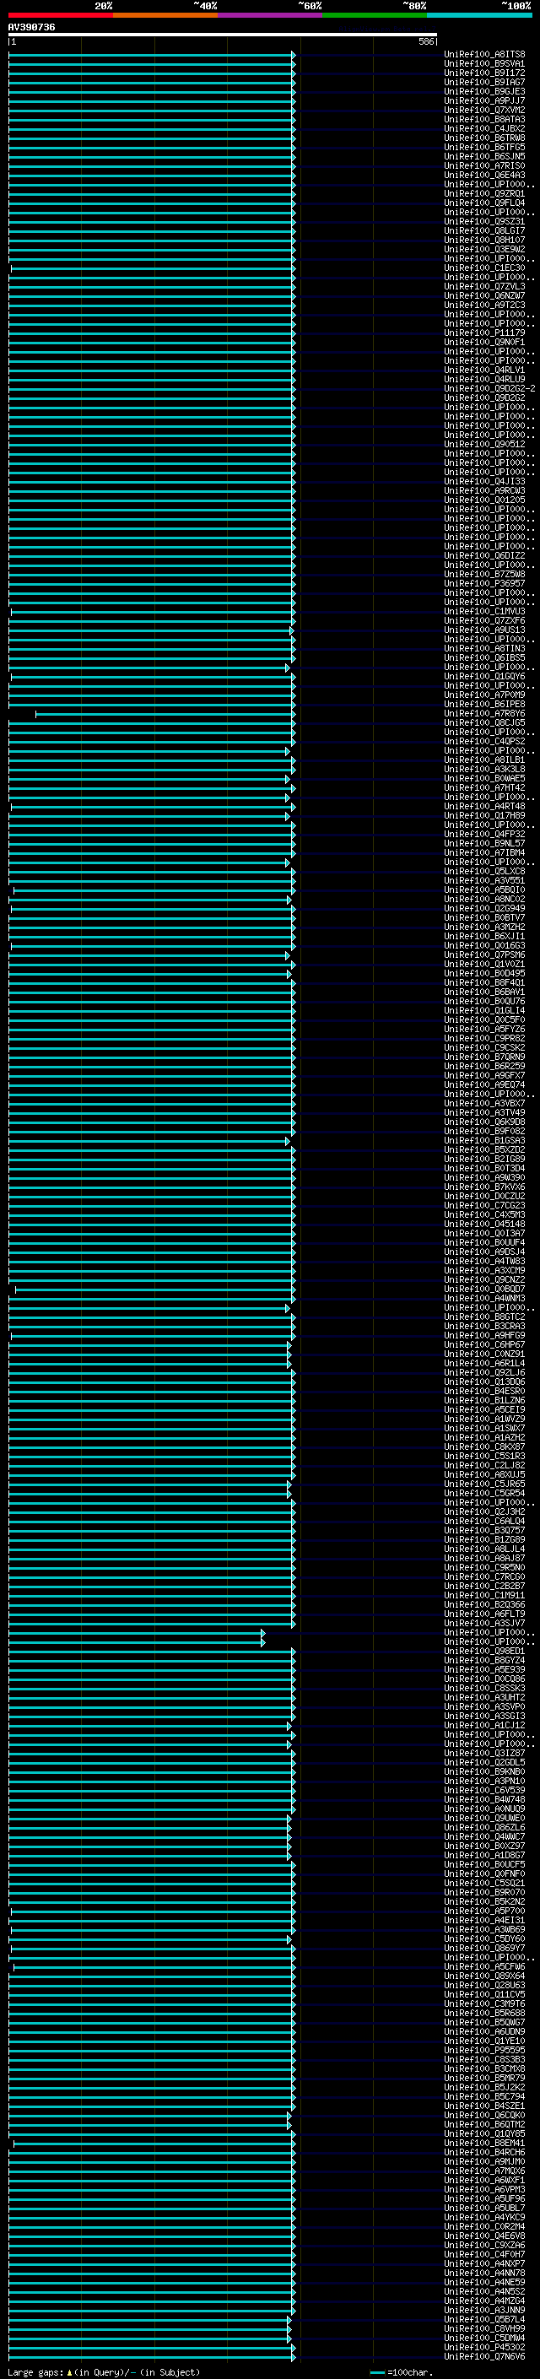Select label UniRef100_Q92LJ6
Image resolution: width=540 pixels, height=2379 pixels.
484,1373
